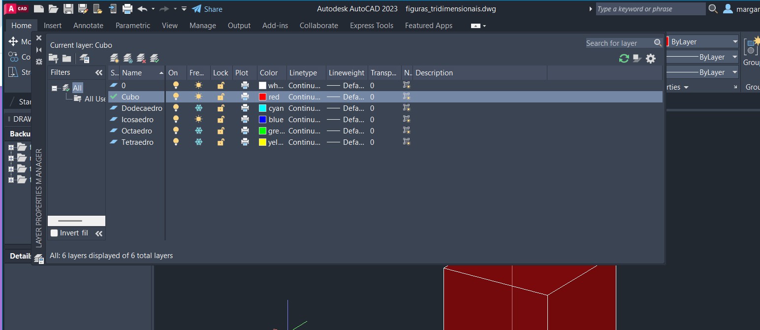Lock the Cubo layer padlock
760x330 pixels.
pos(221,97)
